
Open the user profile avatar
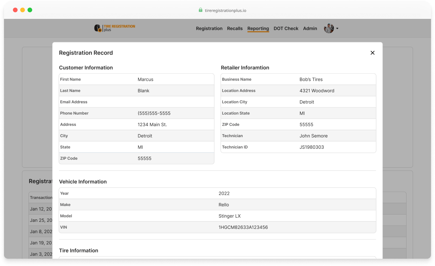[x=329, y=28]
